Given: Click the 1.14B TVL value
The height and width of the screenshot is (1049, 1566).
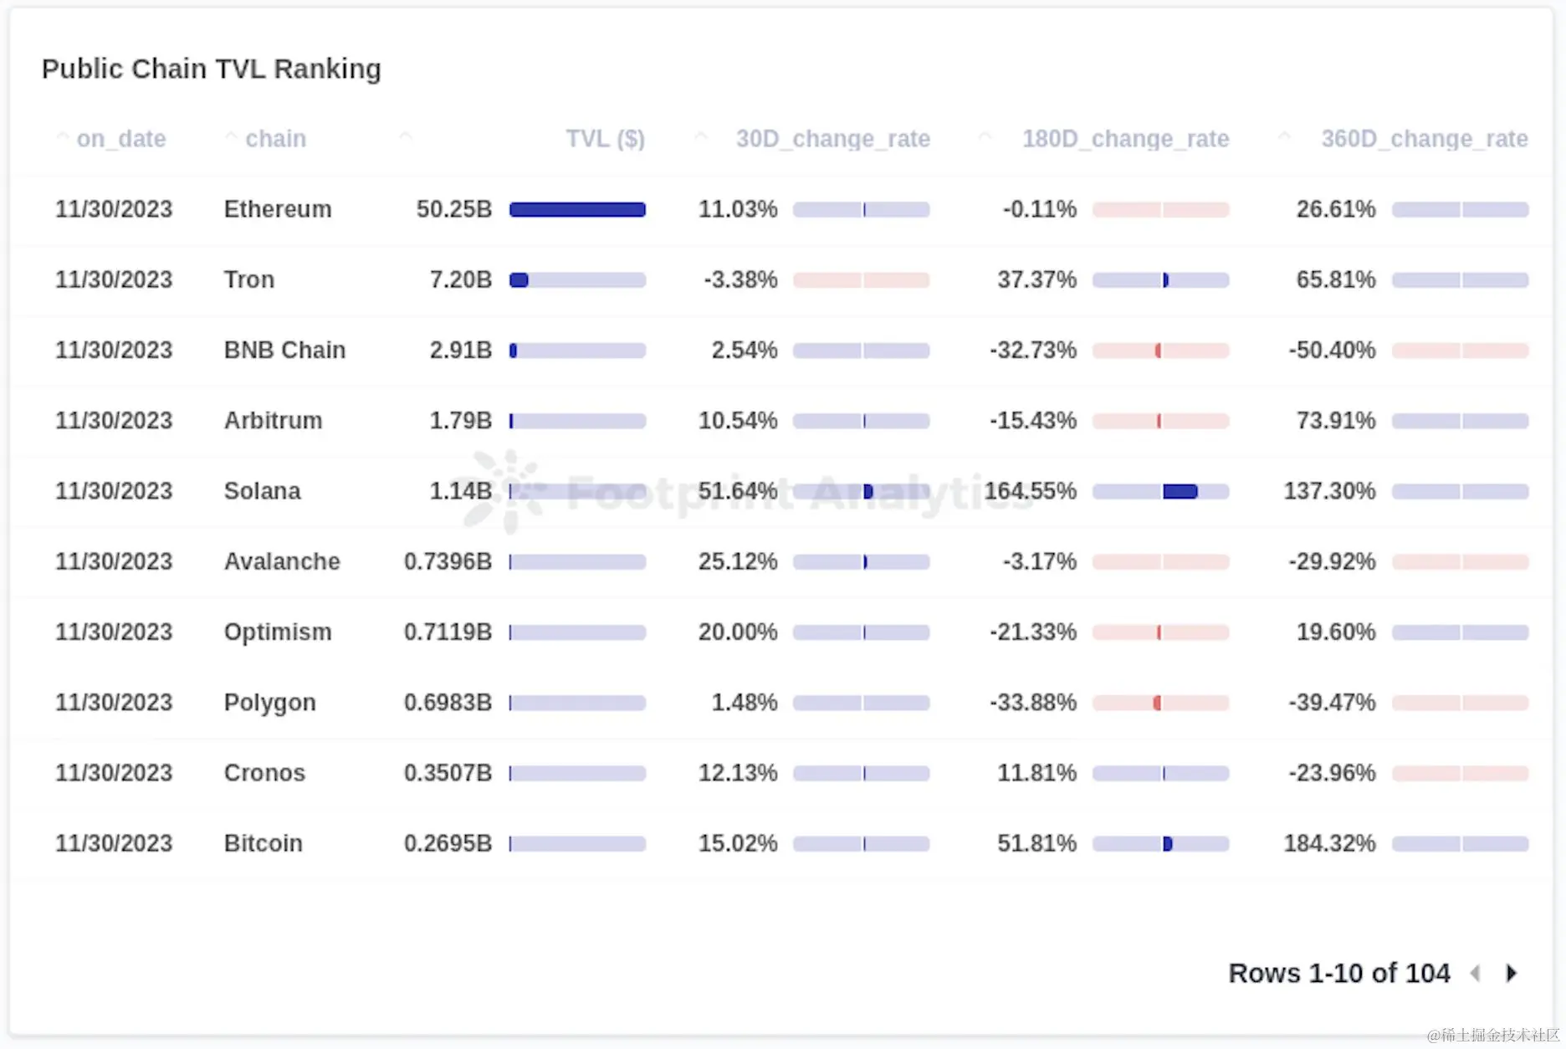Looking at the screenshot, I should 460,491.
